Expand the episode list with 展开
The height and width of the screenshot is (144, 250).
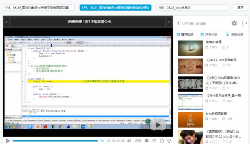(240, 8)
